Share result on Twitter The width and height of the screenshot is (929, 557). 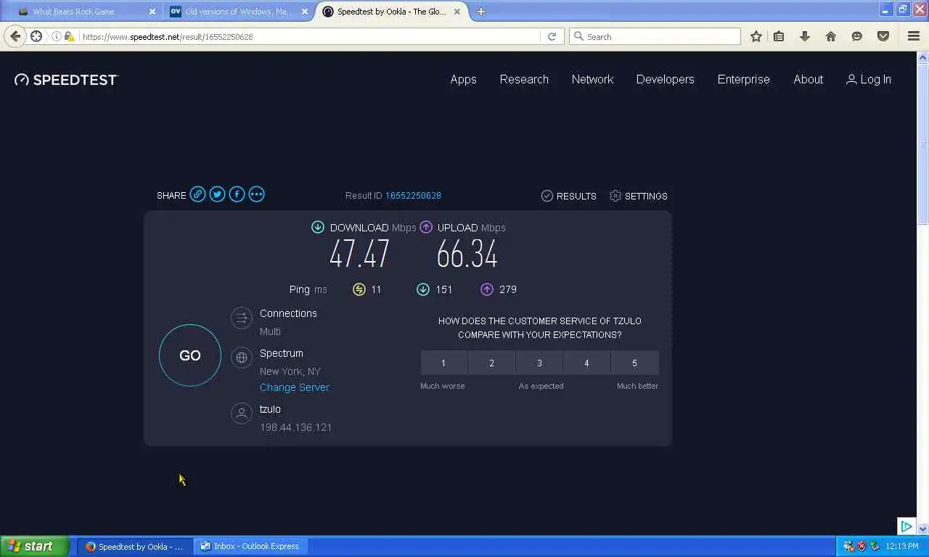pyautogui.click(x=217, y=194)
